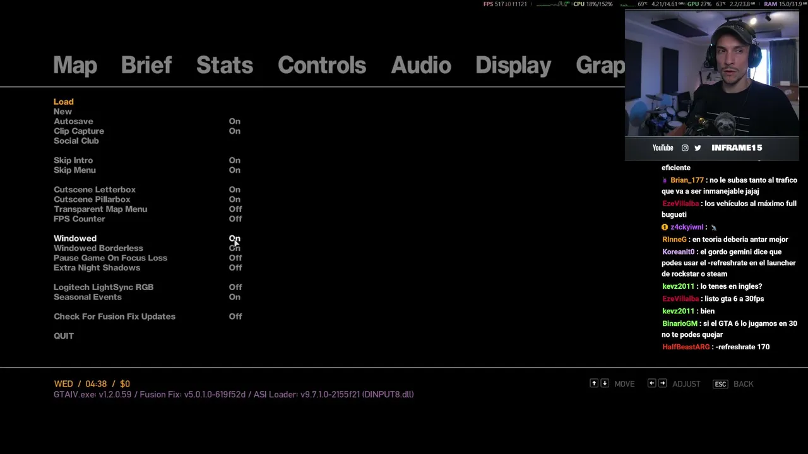Select the Logitech LightSync RGB label
The image size is (808, 454).
(104, 287)
